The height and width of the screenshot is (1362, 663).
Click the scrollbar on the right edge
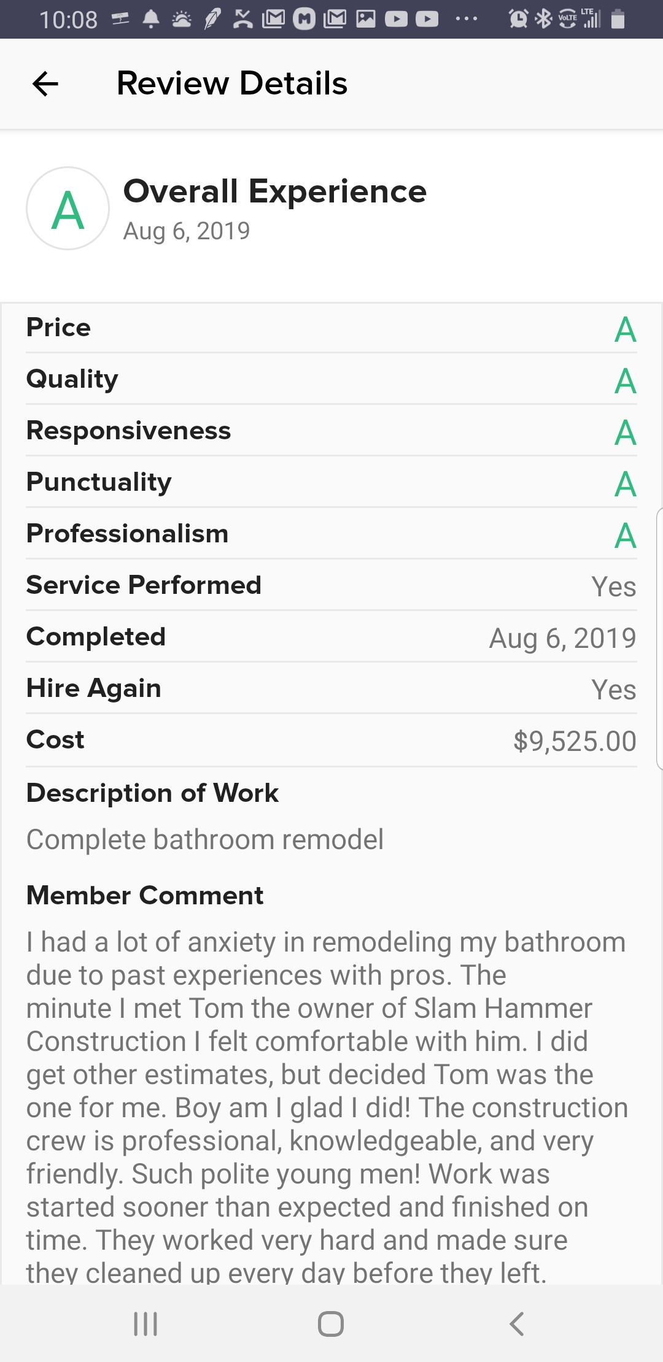coord(659,638)
